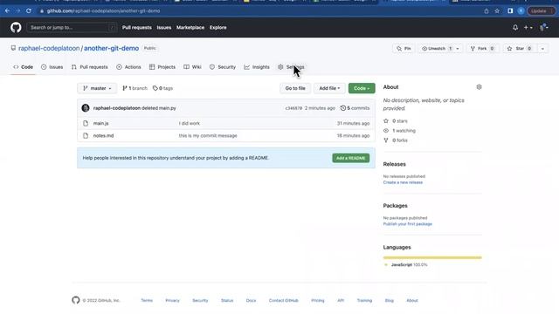The width and height of the screenshot is (559, 314).
Task: Expand the star lists dropdown arrow
Action: coord(542,49)
